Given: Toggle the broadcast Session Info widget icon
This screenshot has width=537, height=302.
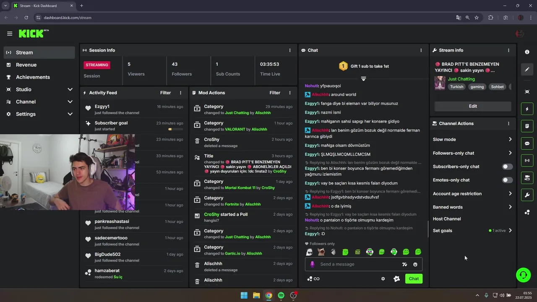Looking at the screenshot, I should click(527, 161).
